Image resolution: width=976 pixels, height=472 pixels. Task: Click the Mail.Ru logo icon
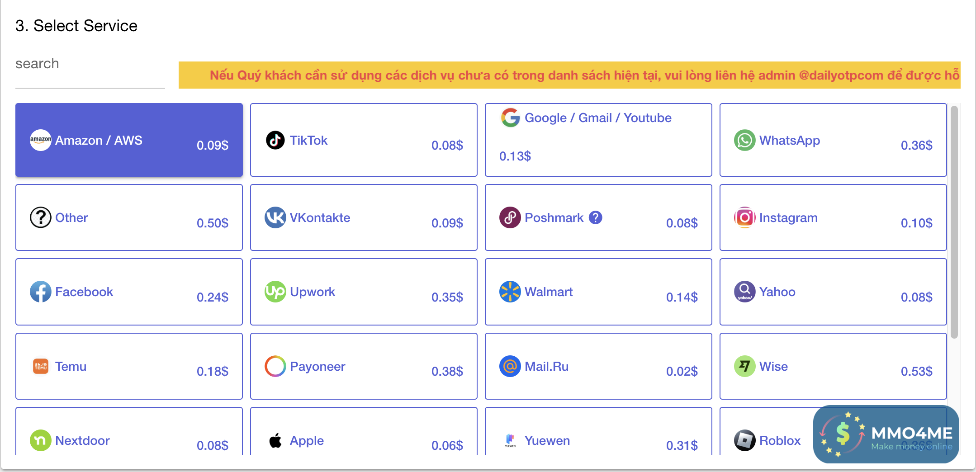[x=510, y=366]
